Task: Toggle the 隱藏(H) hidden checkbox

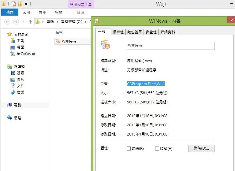Action: [157, 149]
